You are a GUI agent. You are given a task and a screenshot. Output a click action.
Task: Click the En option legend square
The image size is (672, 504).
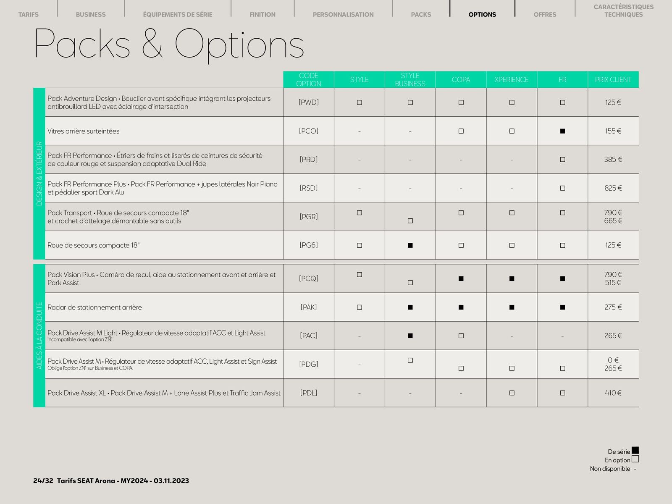[635, 459]
